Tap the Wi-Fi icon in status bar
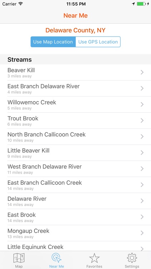Viewport: 151px width, 269px height. click(x=21, y=4)
